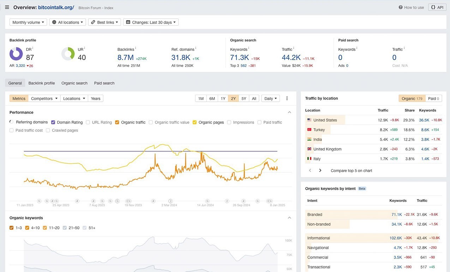The width and height of the screenshot is (450, 272).
Task: Open the Locations dropdown
Action: point(74,99)
